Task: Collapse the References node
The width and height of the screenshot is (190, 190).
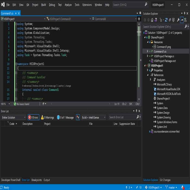Action: pyautogui.click(x=148, y=75)
